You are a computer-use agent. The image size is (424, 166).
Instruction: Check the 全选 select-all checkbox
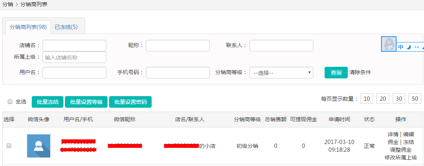pyautogui.click(x=10, y=102)
